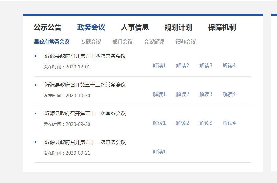The width and height of the screenshot is (277, 183).
Task: View the 镇办会议 sub-tab
Action: pos(186,42)
